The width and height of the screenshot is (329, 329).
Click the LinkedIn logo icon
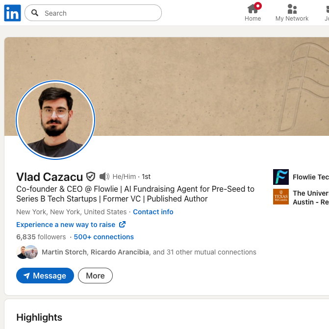[12, 13]
